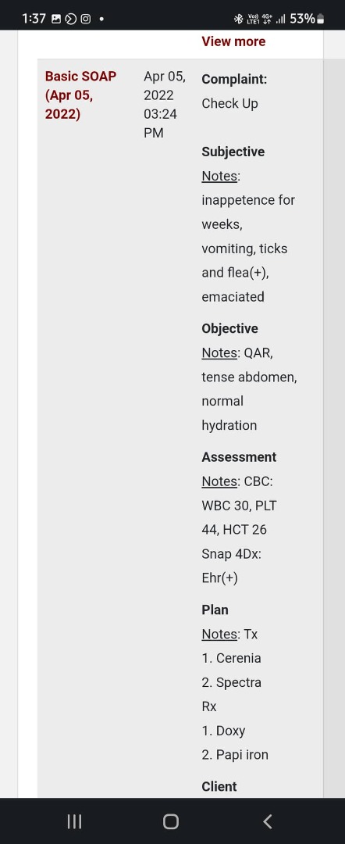Tap the Bluetooth status icon
The height and width of the screenshot is (844, 345).
(239, 19)
